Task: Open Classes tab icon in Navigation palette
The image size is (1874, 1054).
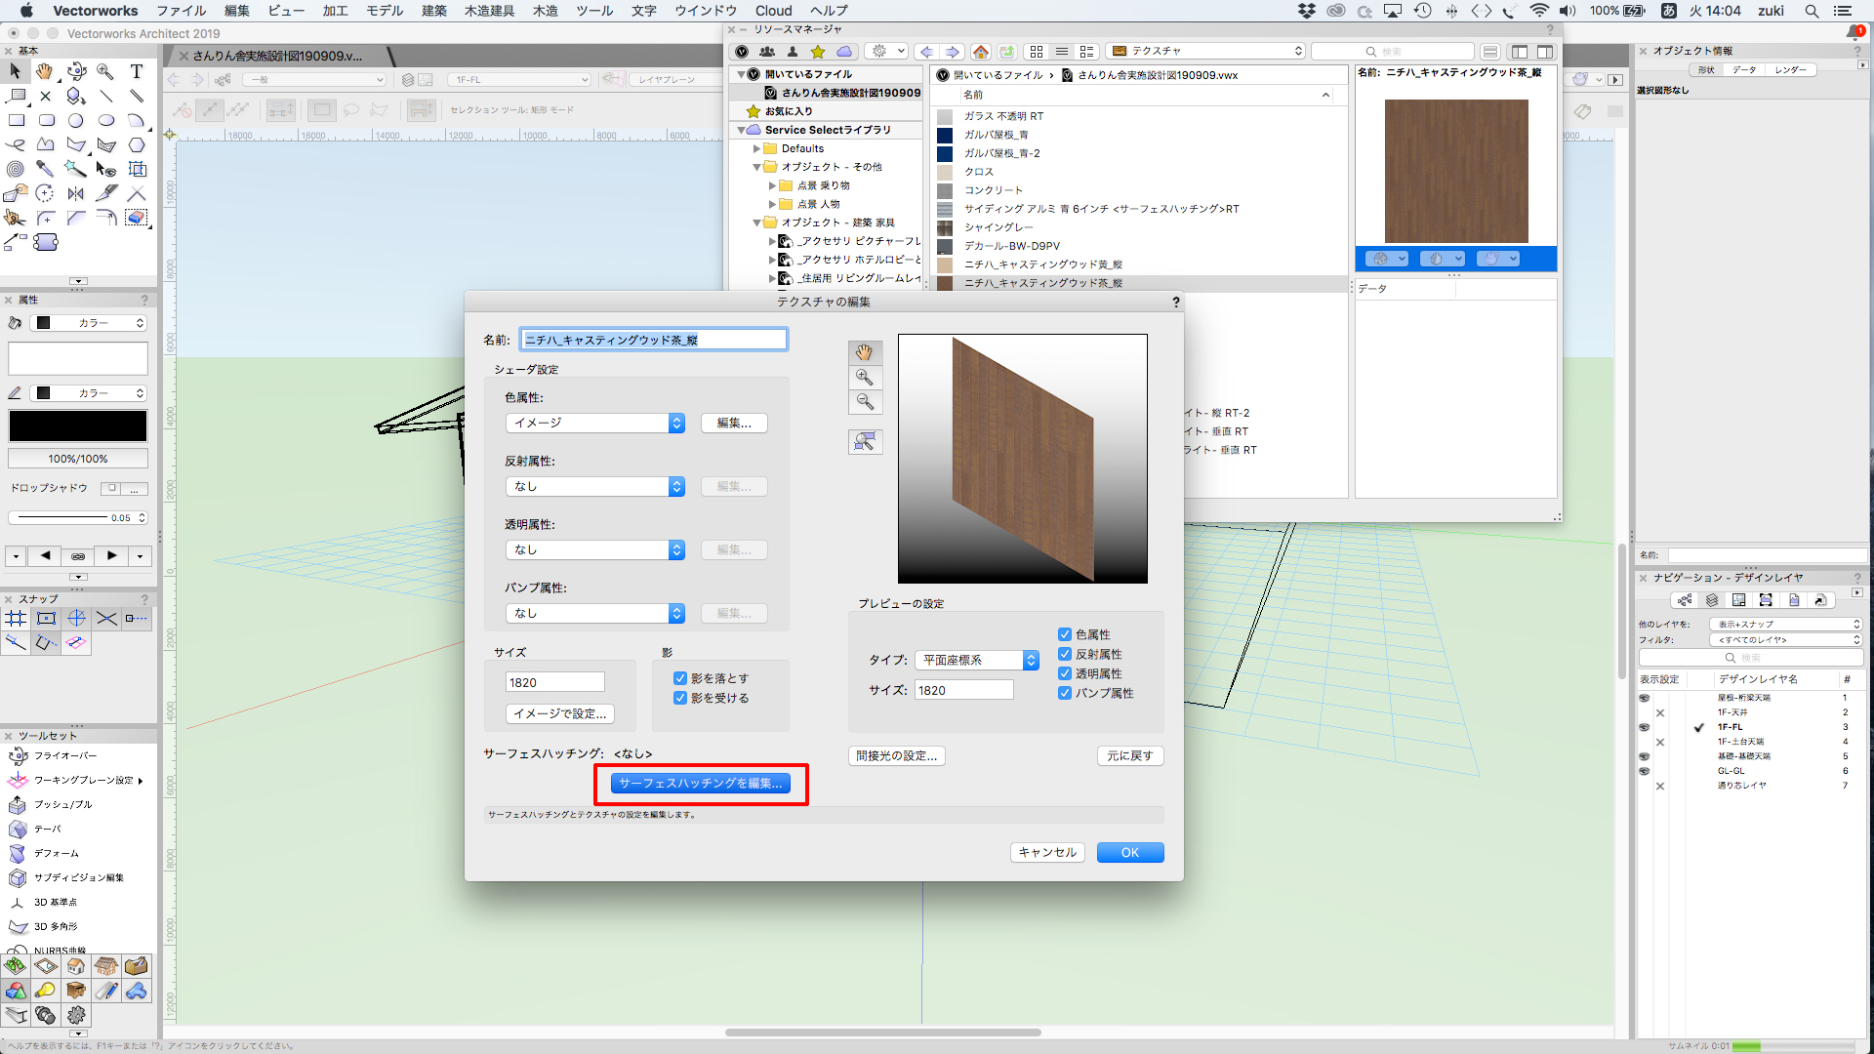Action: pyautogui.click(x=1685, y=600)
